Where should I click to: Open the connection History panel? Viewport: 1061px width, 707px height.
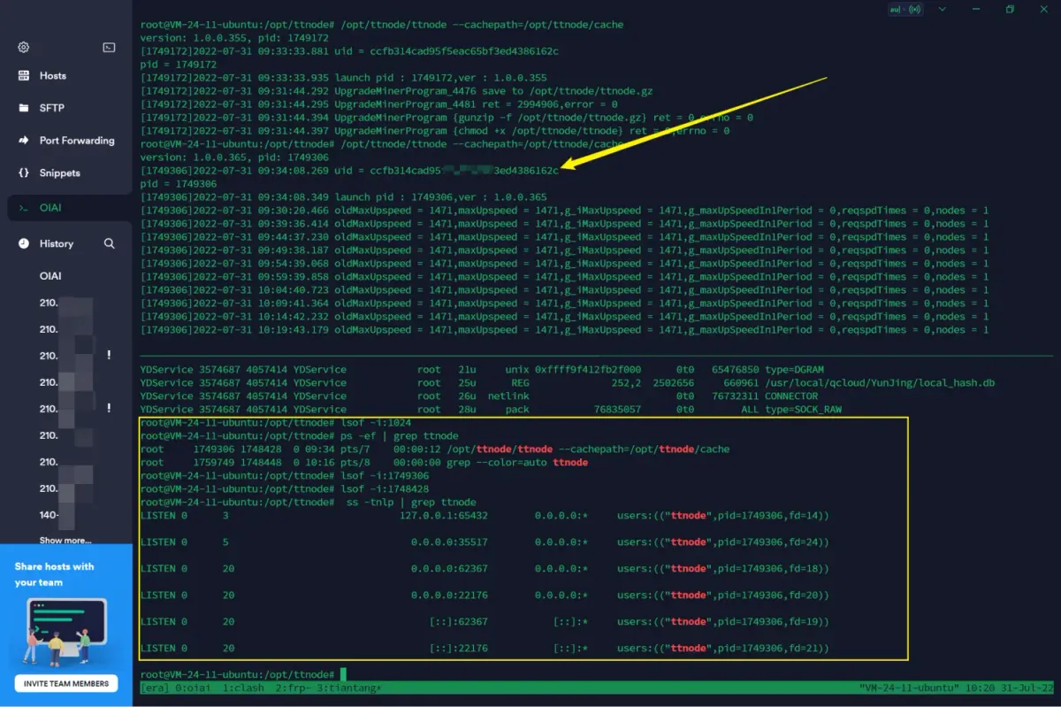pyautogui.click(x=56, y=243)
